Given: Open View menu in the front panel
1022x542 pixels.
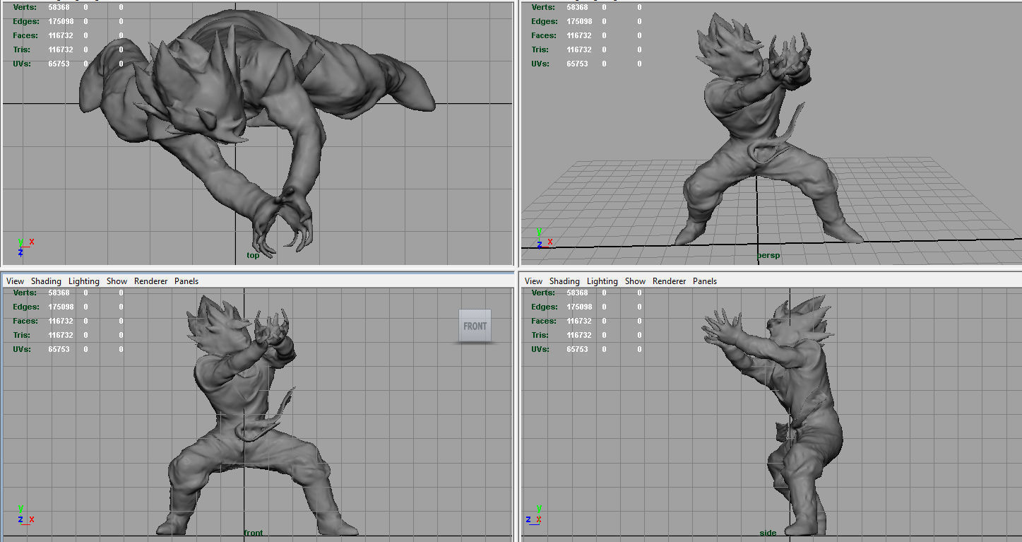Looking at the screenshot, I should [x=15, y=281].
